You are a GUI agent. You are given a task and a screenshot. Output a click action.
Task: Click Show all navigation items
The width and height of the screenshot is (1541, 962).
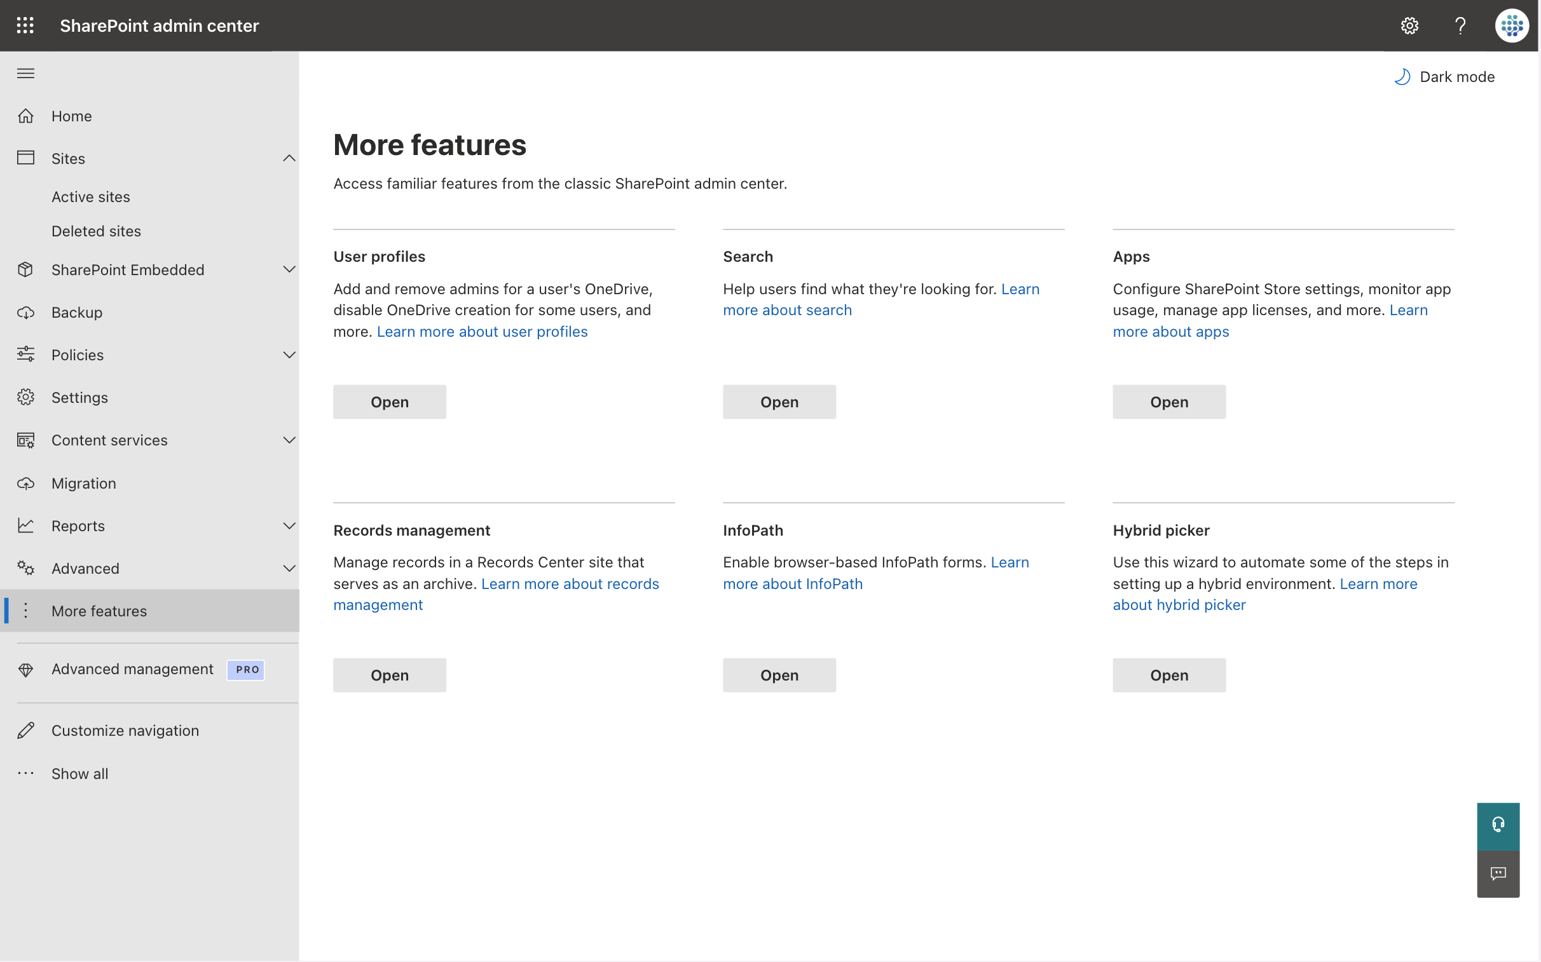click(x=149, y=774)
